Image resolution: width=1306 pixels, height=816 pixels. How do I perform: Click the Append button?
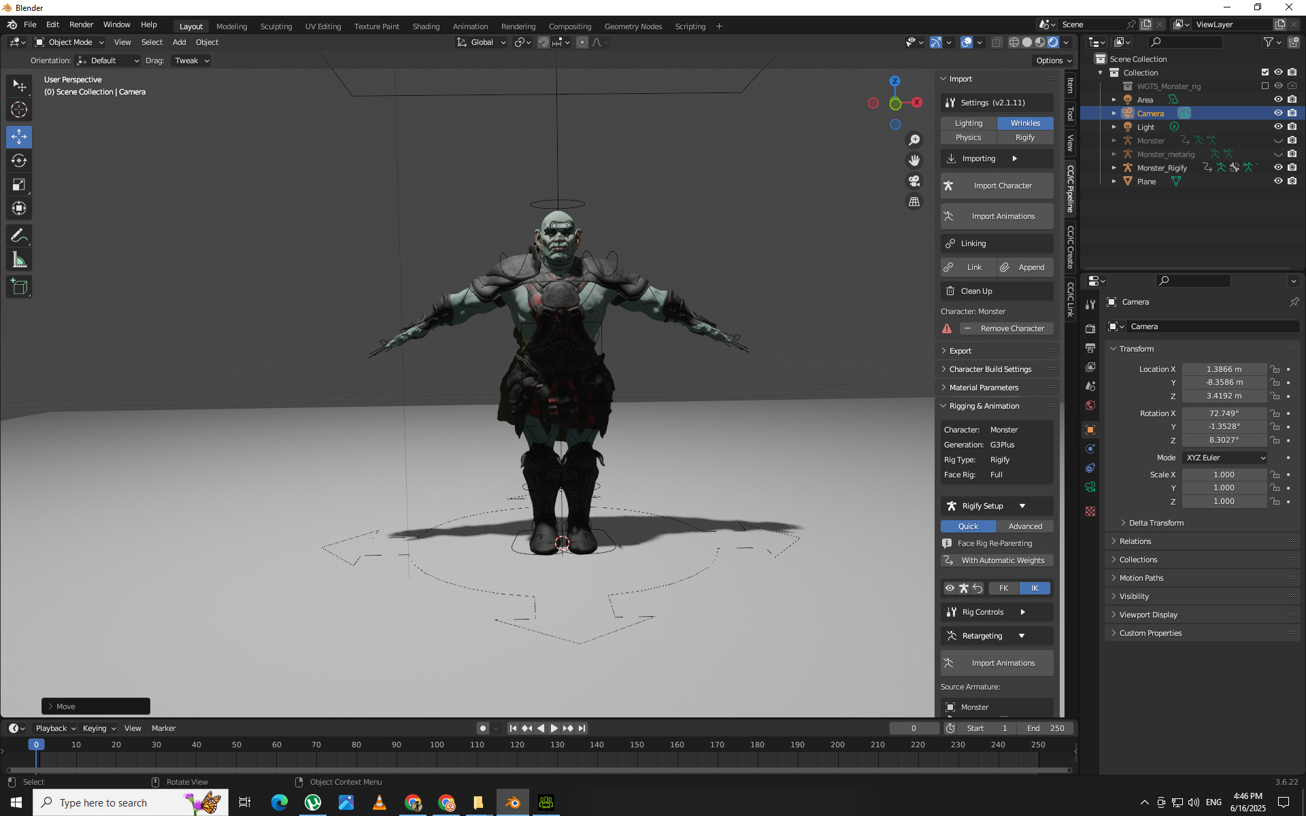click(1025, 267)
